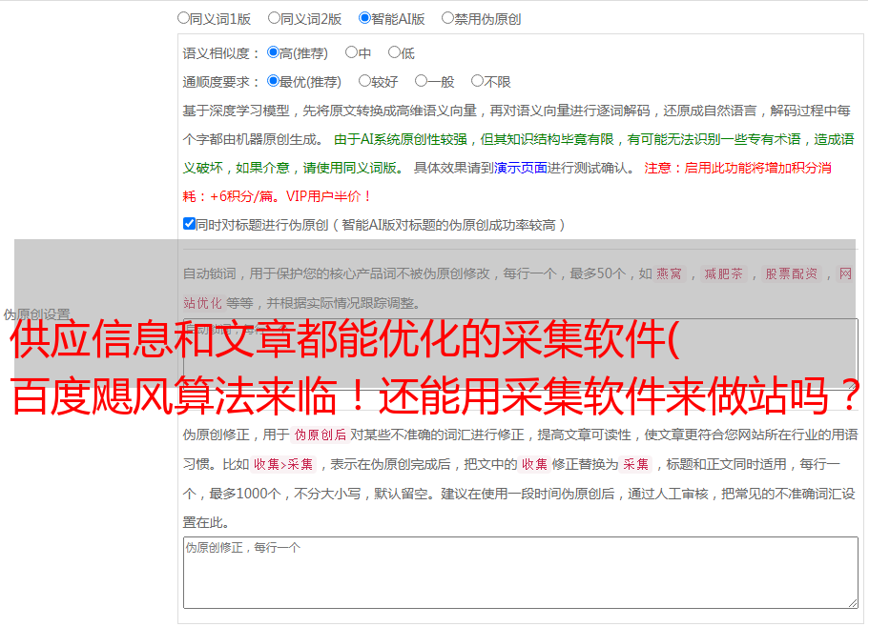Choose the 智能AI版 radio option
The height and width of the screenshot is (627, 869).
point(364,18)
